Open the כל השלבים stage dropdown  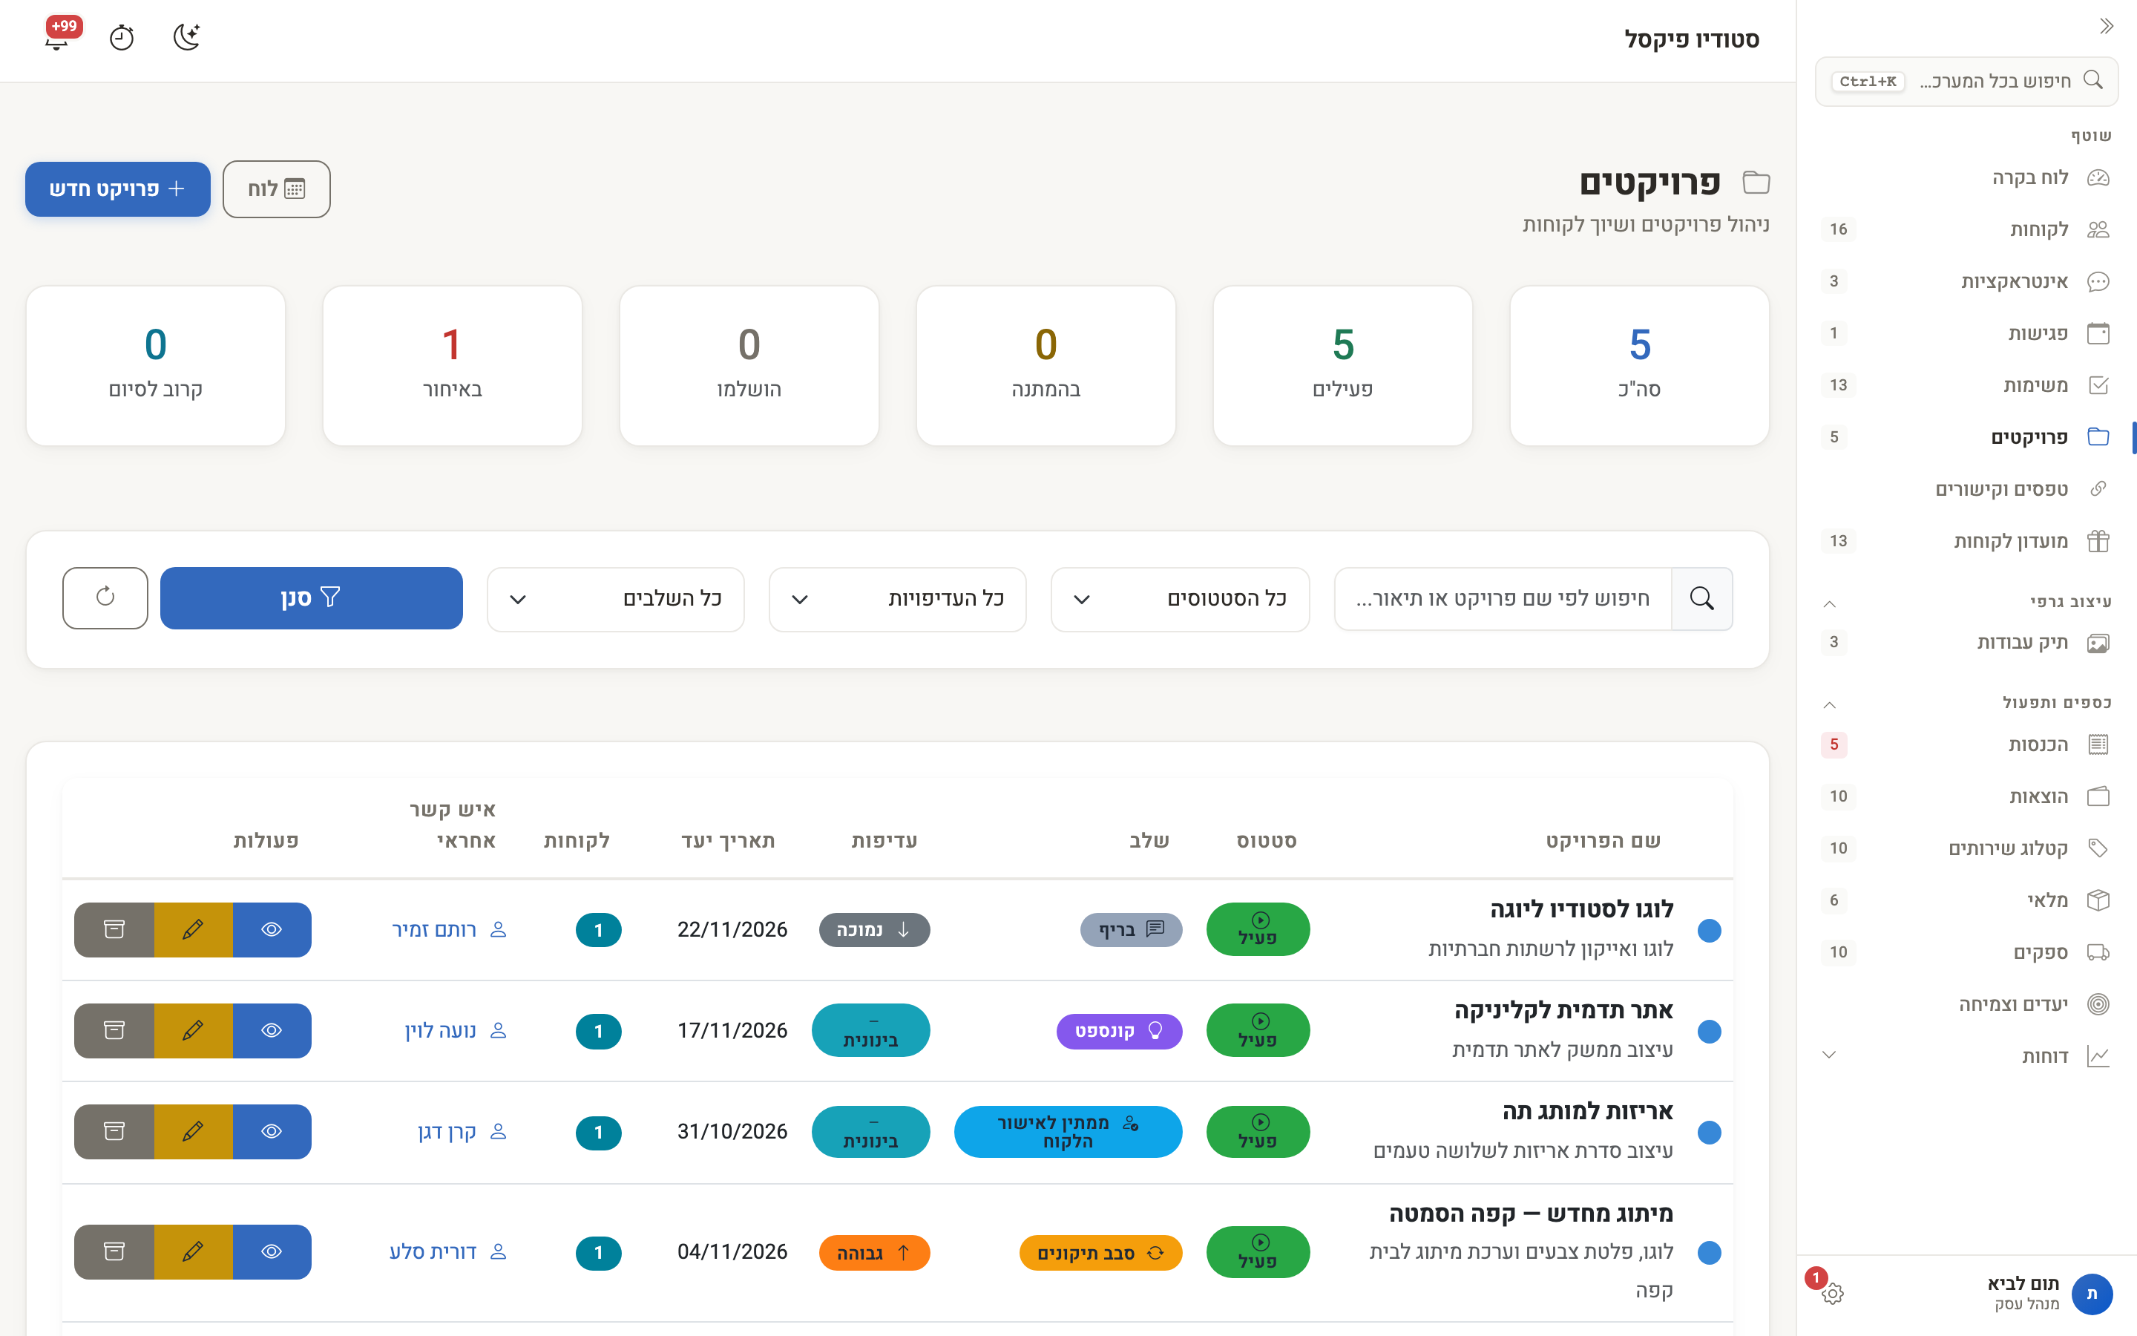615,599
